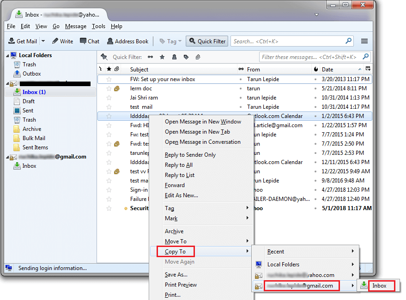Click the pin icon to keep filters applied
The image size is (406, 300).
104,57
